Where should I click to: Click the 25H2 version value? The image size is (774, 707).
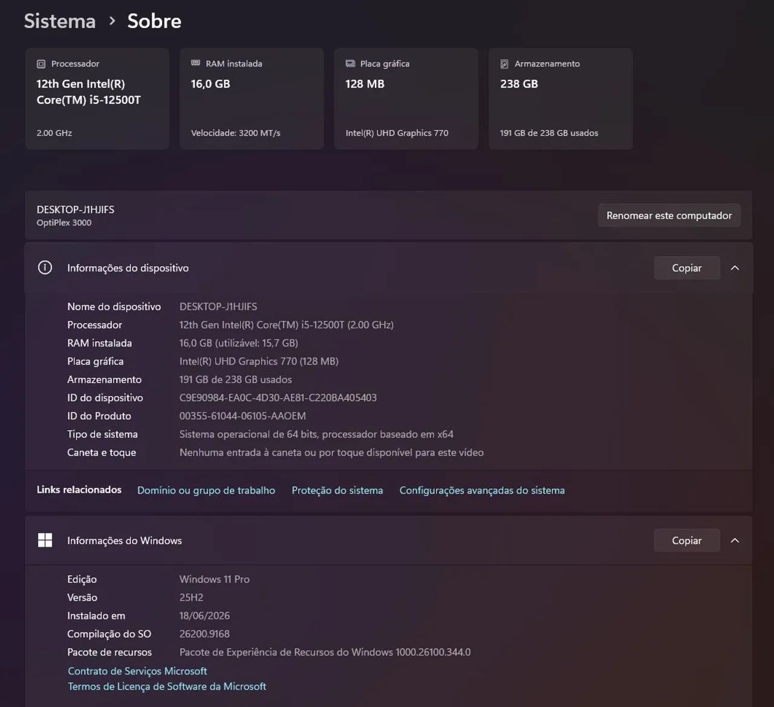[191, 598]
